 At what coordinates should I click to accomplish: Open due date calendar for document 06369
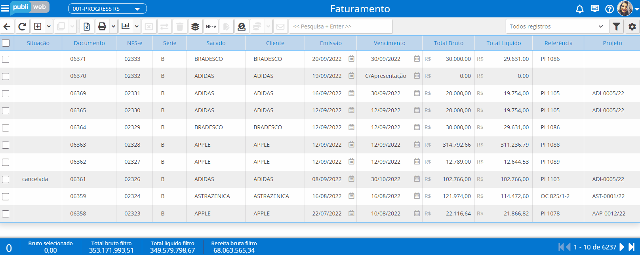tap(417, 93)
